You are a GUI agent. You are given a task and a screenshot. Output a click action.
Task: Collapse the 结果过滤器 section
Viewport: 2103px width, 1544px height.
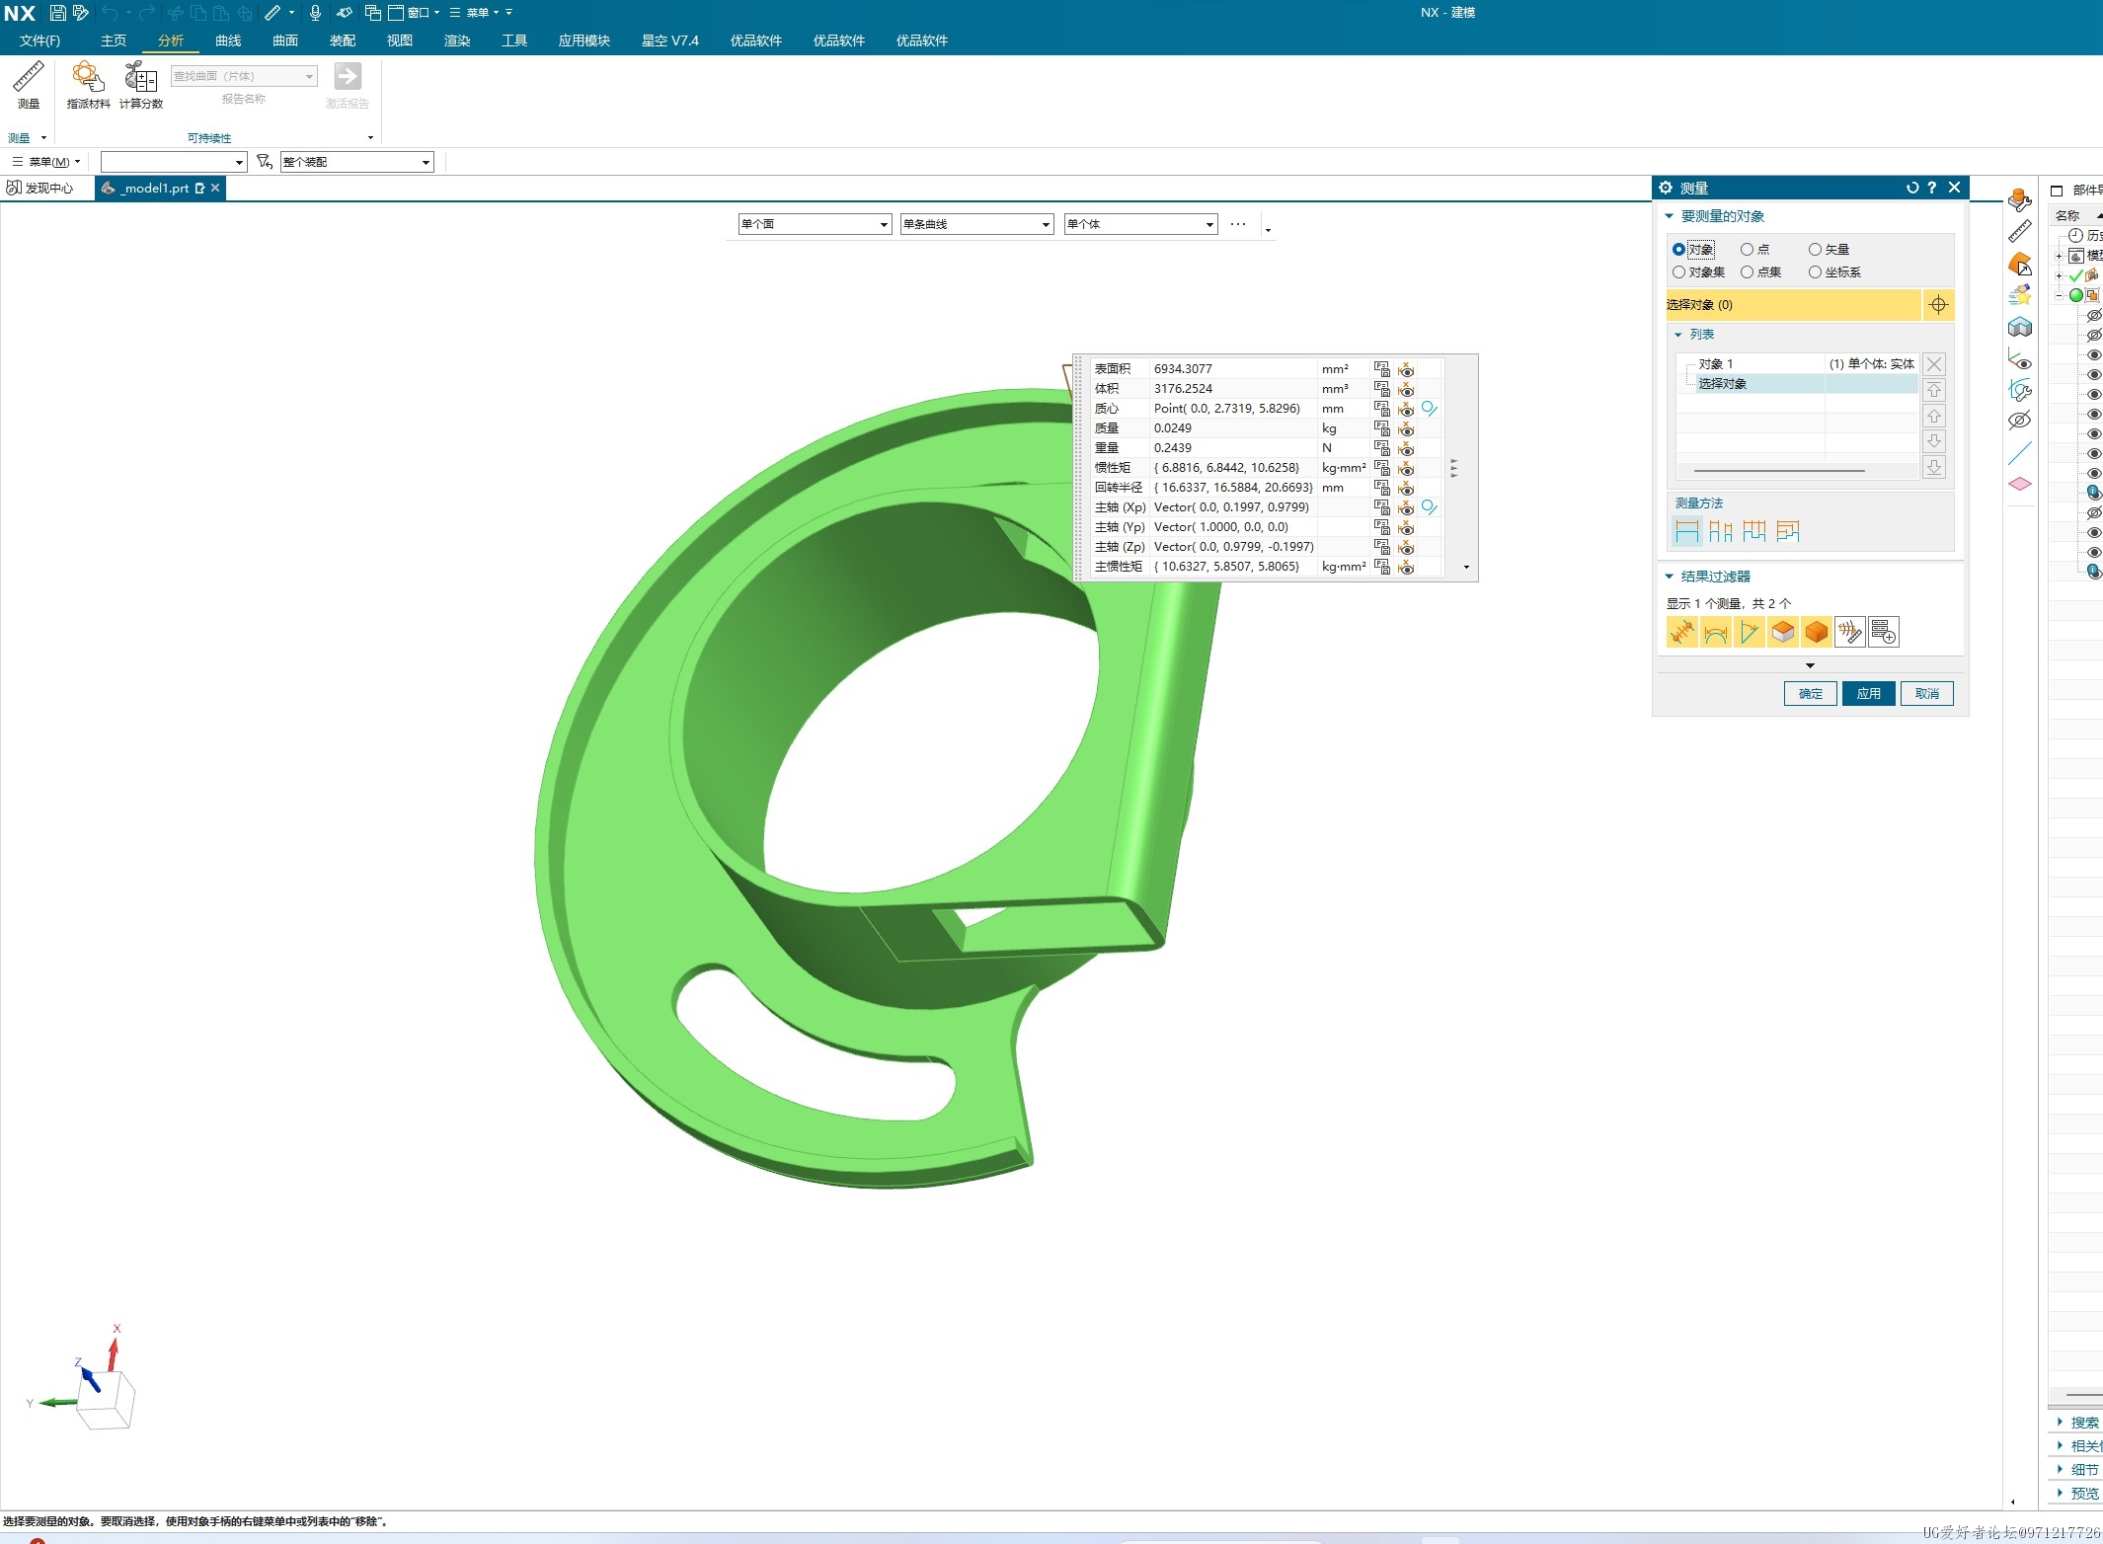click(x=1670, y=577)
